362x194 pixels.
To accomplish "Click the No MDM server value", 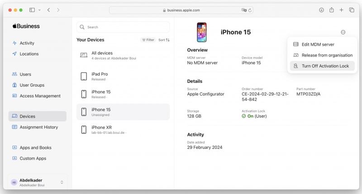I will pyautogui.click(x=202, y=63).
